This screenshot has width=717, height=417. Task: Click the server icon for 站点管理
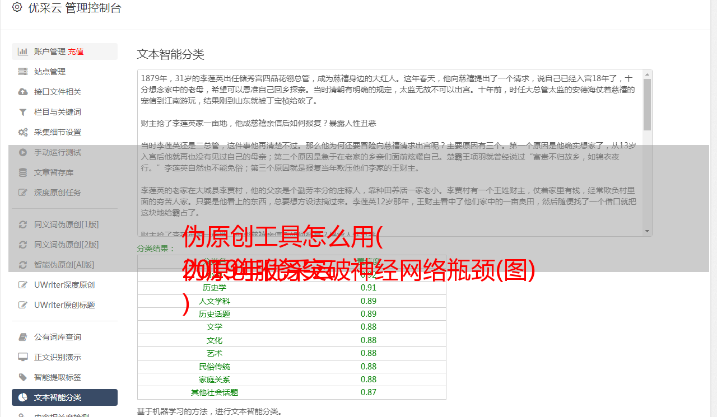tap(23, 72)
